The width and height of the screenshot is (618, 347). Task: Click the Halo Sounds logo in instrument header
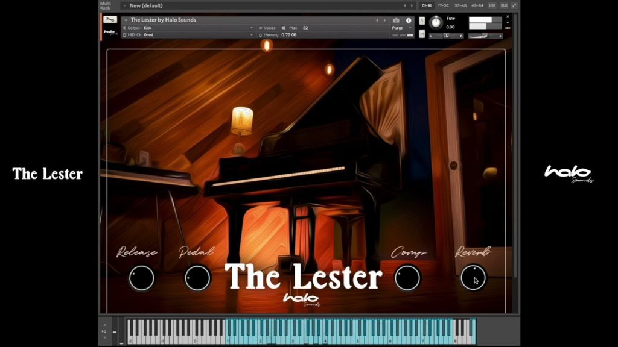tap(110, 33)
